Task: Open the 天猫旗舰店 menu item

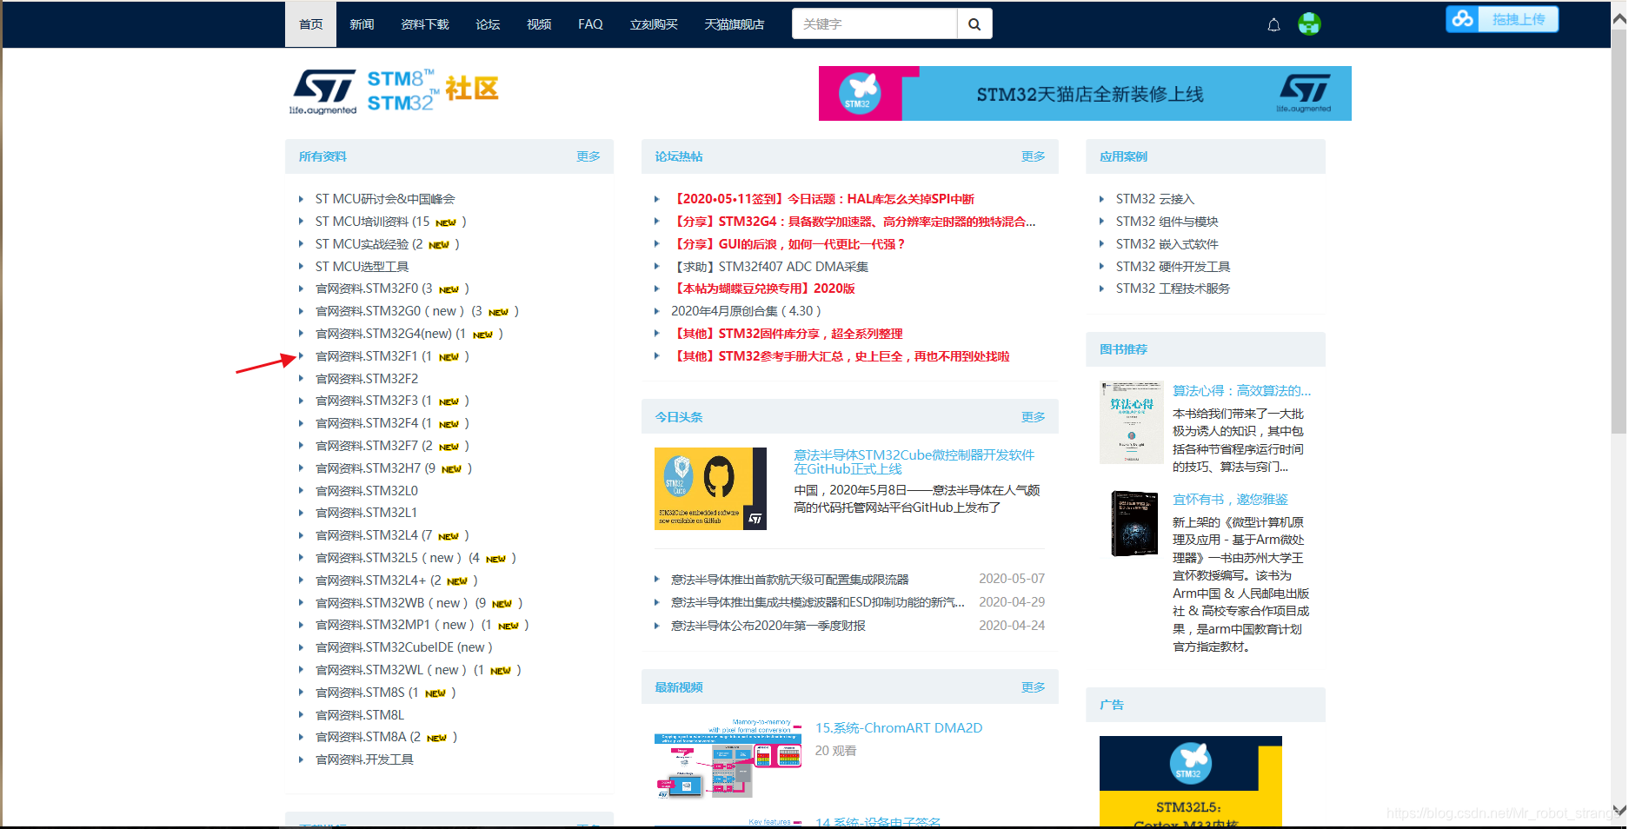Action: coord(735,24)
